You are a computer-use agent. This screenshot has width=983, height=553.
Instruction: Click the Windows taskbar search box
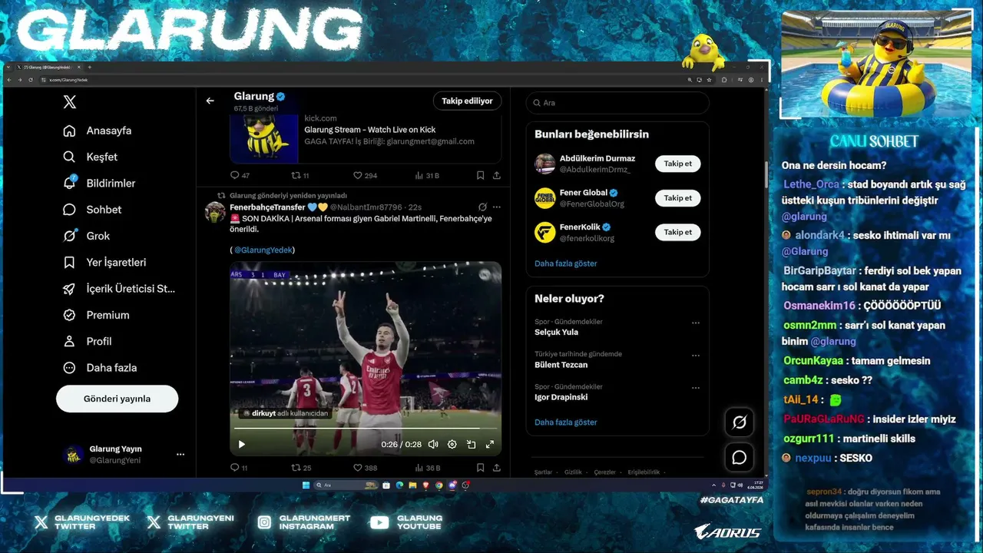(346, 485)
